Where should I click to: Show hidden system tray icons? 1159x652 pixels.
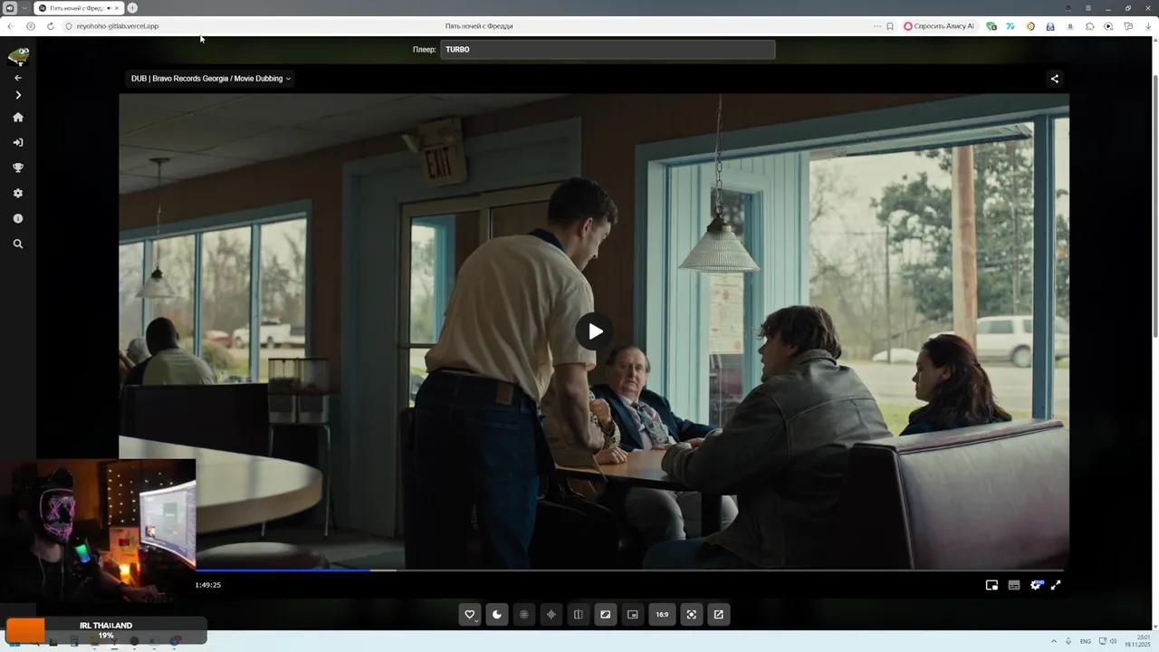1053,641
